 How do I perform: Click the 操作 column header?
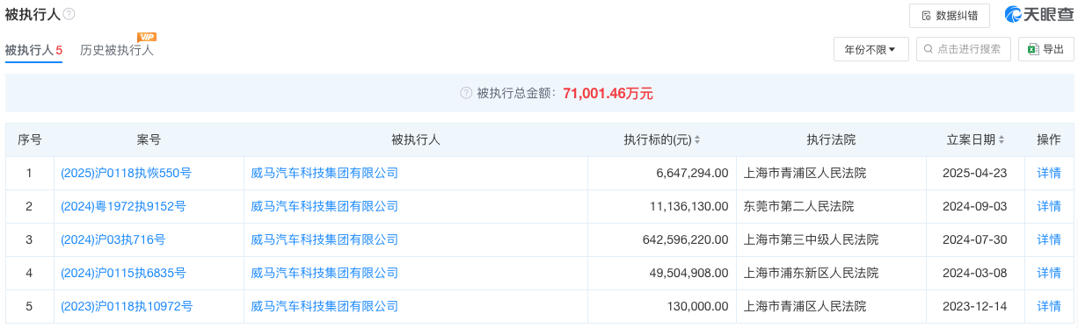pyautogui.click(x=1049, y=139)
